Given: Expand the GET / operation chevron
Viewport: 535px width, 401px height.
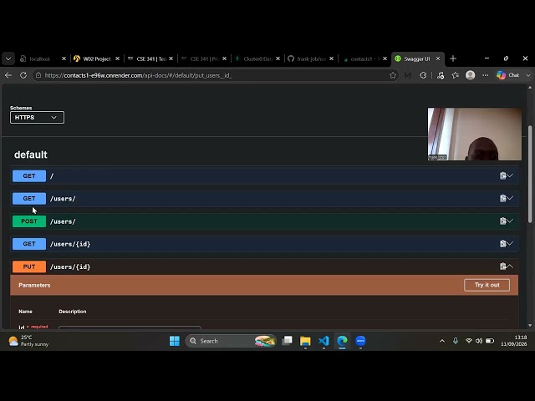Looking at the screenshot, I should pyautogui.click(x=510, y=175).
